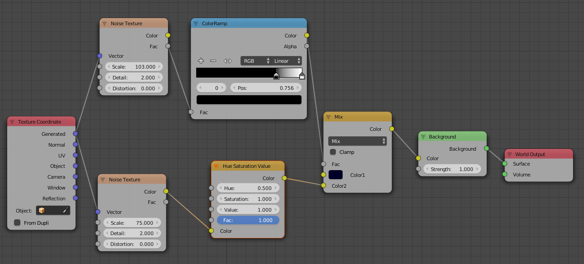The height and width of the screenshot is (264, 584).
Task: Click the flip color ramp arrows icon
Action: 228,61
